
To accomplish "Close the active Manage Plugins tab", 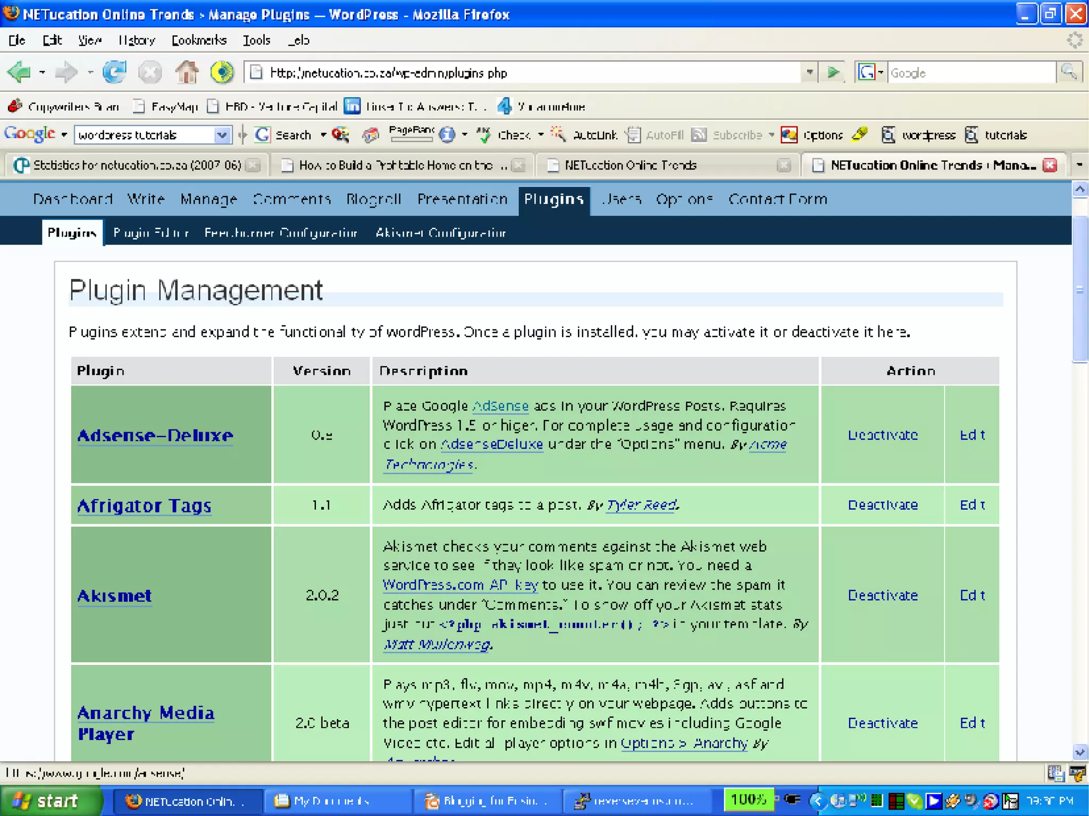I will [1050, 165].
